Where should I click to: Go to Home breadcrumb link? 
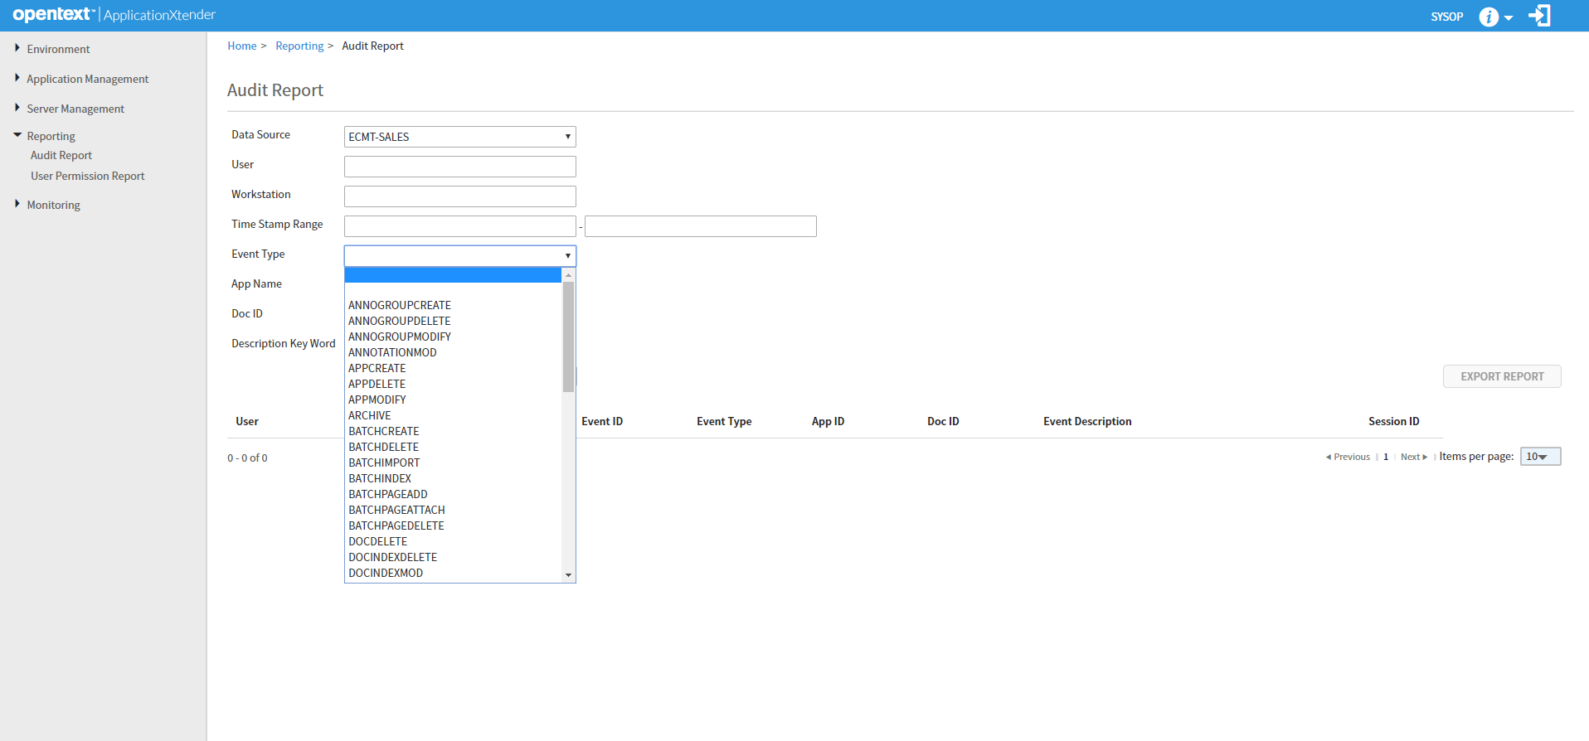[x=242, y=46]
